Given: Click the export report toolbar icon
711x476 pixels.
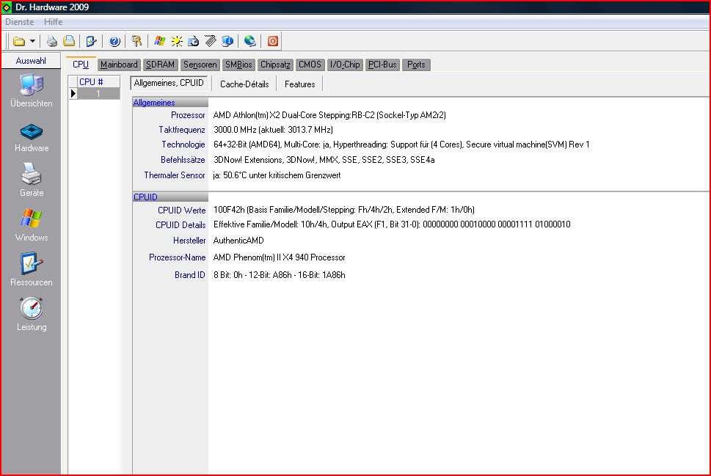Looking at the screenshot, I should pos(92,41).
